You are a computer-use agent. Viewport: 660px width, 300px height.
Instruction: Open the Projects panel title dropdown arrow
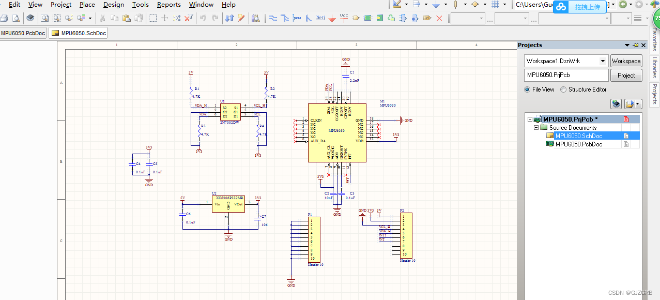(x=627, y=45)
